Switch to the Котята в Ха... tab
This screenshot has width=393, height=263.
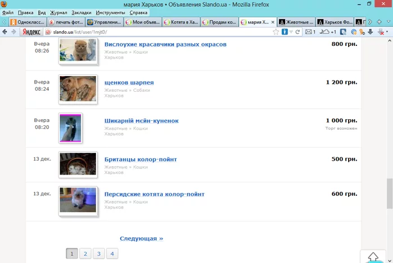click(x=181, y=22)
